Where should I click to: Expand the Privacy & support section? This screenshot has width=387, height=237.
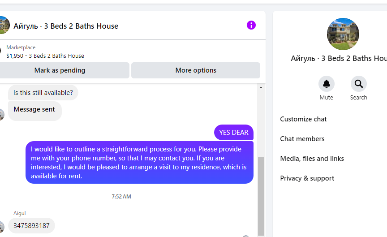(307, 178)
